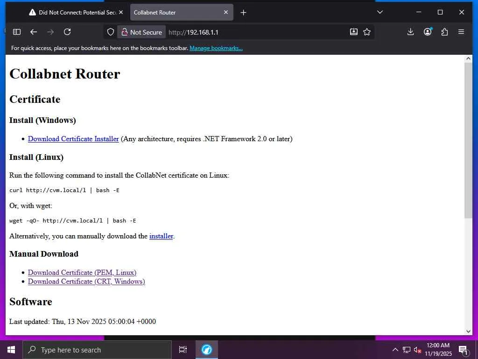Minimize the browser window
This screenshot has height=359, width=478.
pos(419,12)
